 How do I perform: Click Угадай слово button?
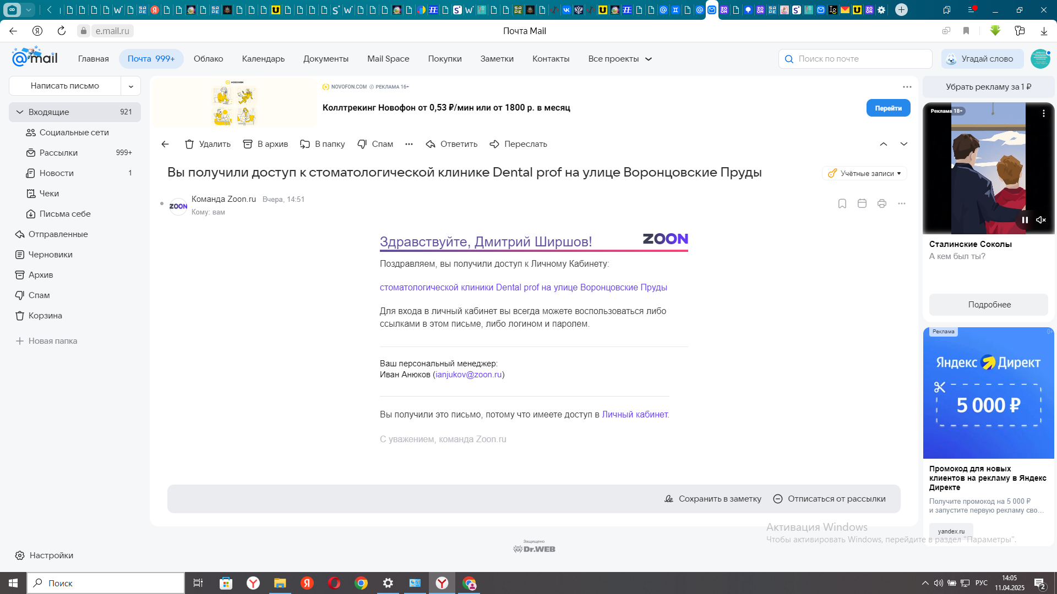pos(982,59)
